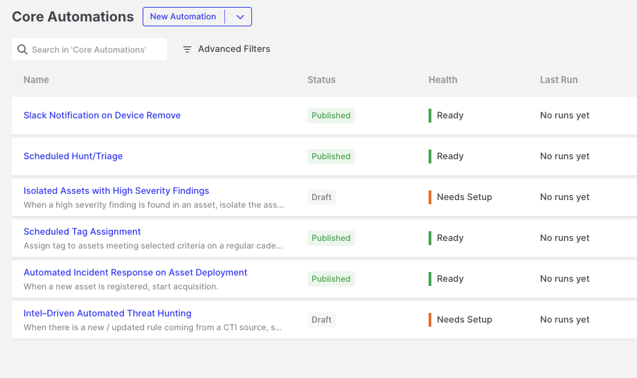Image resolution: width=637 pixels, height=378 pixels.
Task: Click 'No runs yet' in Scheduled Tag Assignment row
Action: pos(565,238)
